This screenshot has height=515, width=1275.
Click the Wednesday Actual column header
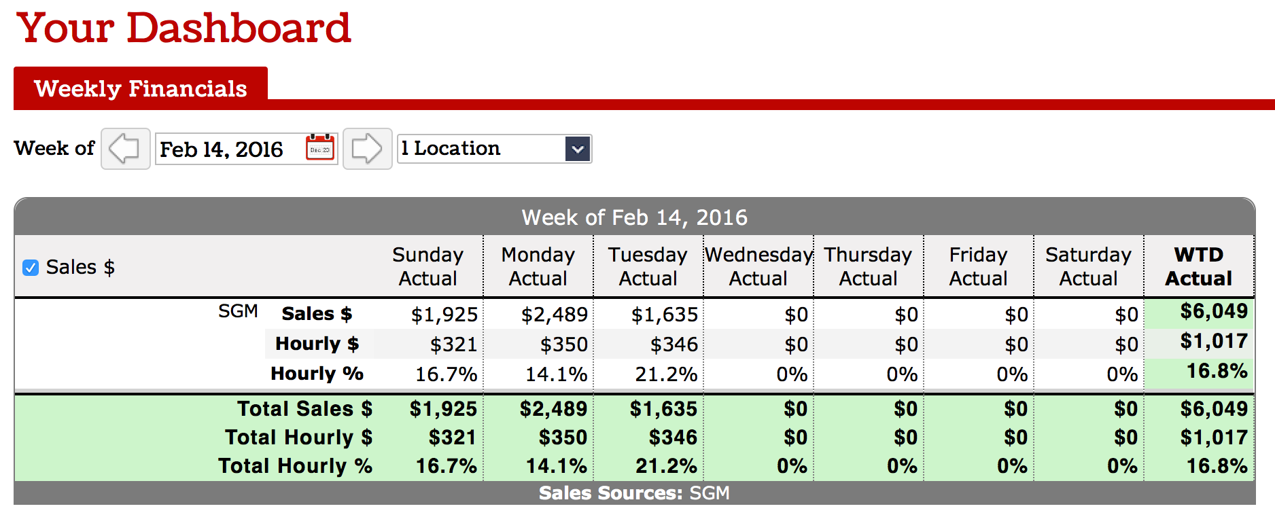pyautogui.click(x=758, y=266)
